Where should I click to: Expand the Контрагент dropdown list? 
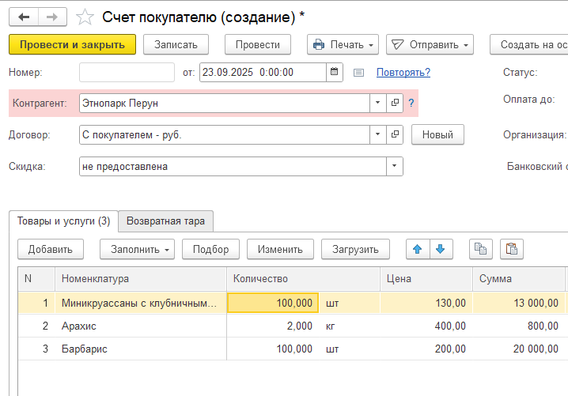click(378, 103)
